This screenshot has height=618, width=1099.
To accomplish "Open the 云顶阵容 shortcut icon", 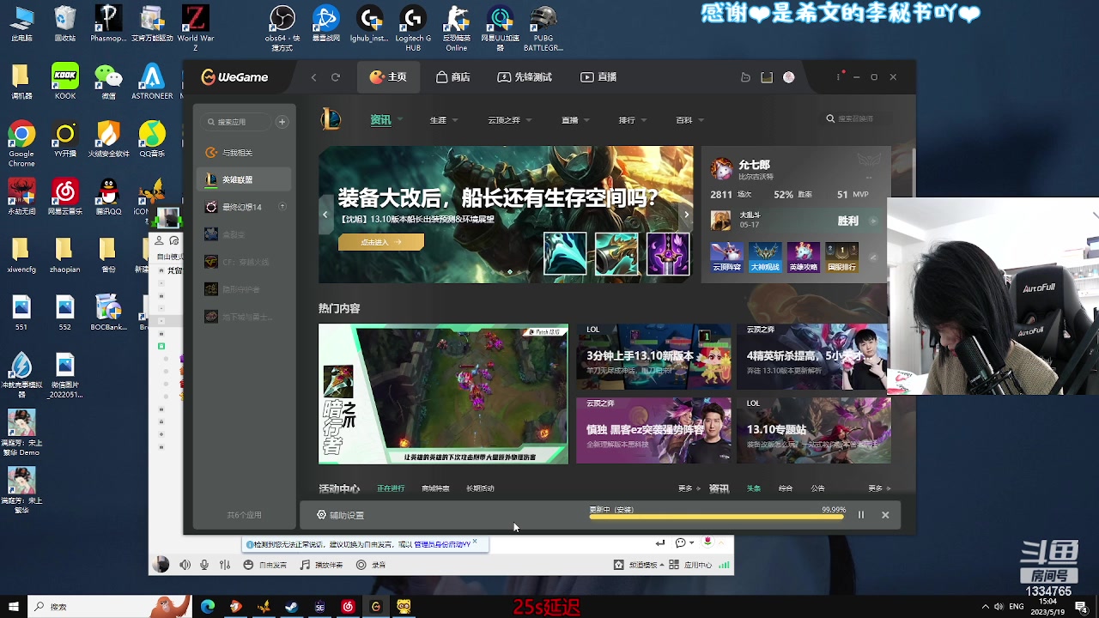I will [726, 257].
